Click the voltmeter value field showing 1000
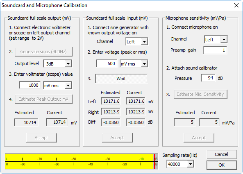This screenshot has width=243, height=174. [x=30, y=85]
